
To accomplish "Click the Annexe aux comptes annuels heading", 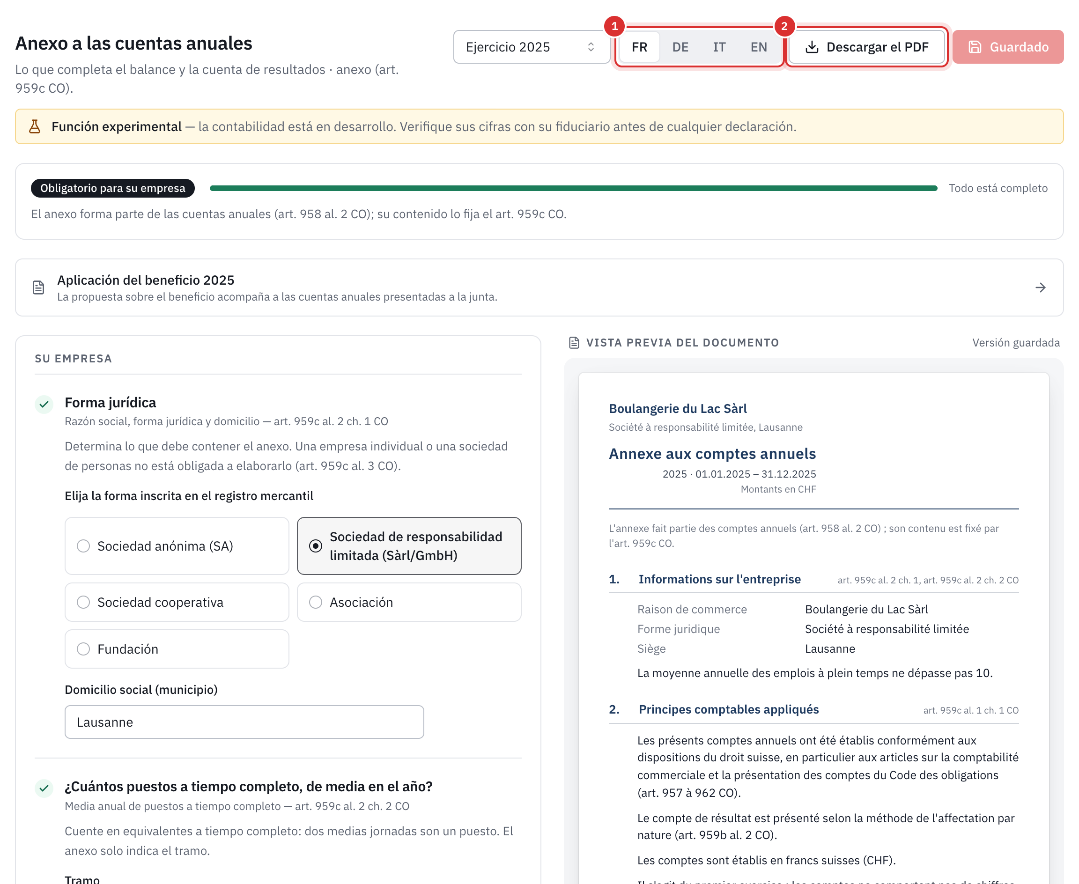I will pos(712,454).
